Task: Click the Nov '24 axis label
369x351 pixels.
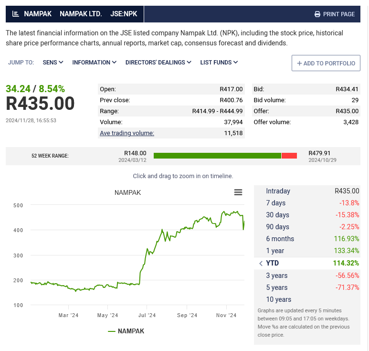Action: click(226, 316)
